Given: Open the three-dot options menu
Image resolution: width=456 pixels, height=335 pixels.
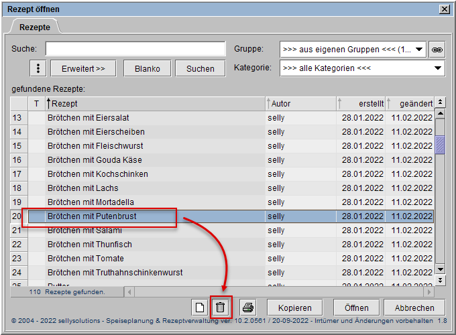Looking at the screenshot, I should (x=39, y=68).
